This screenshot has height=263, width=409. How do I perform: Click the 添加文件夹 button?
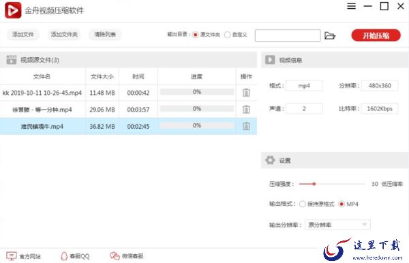[x=64, y=34]
